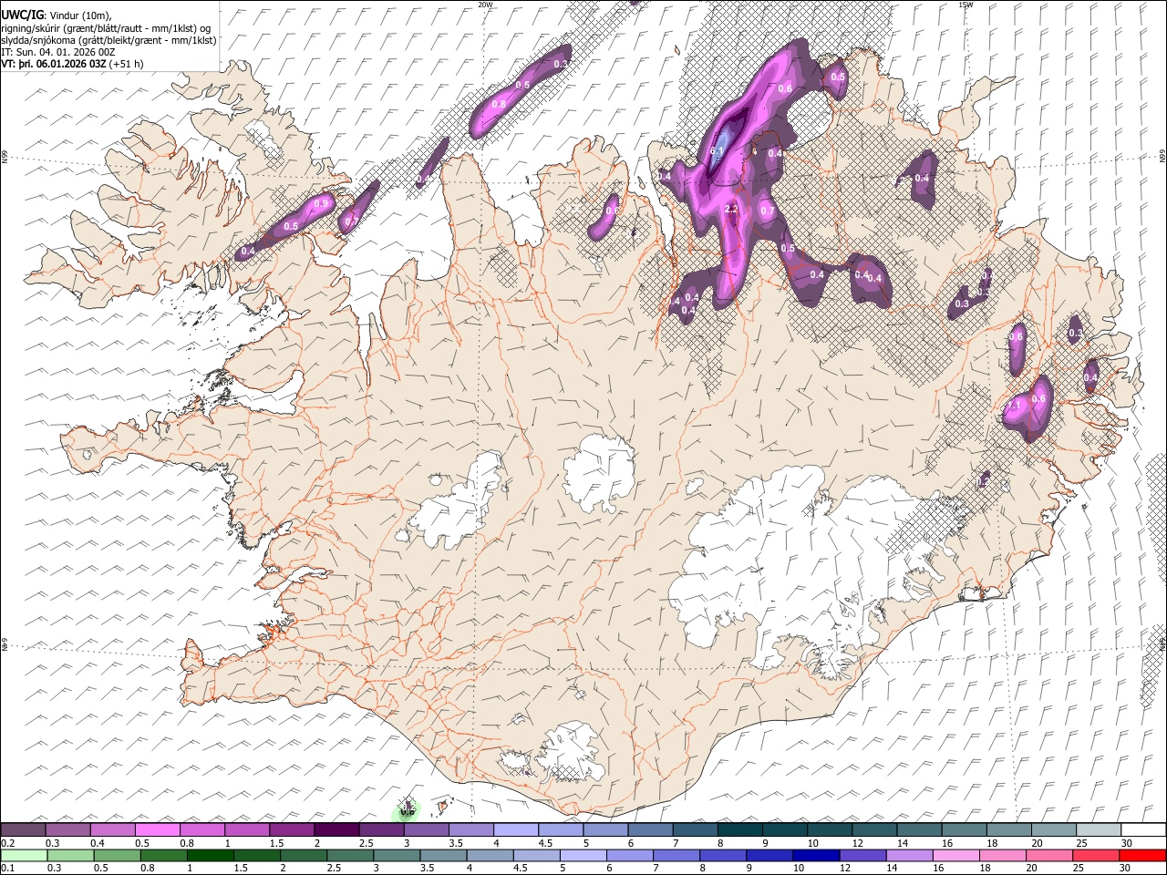
Task: Click the '0.2' label under the purple legend row
Action: click(x=8, y=843)
